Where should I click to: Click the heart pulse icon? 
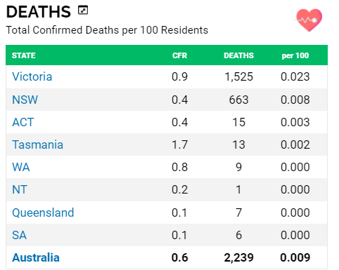coord(309,20)
